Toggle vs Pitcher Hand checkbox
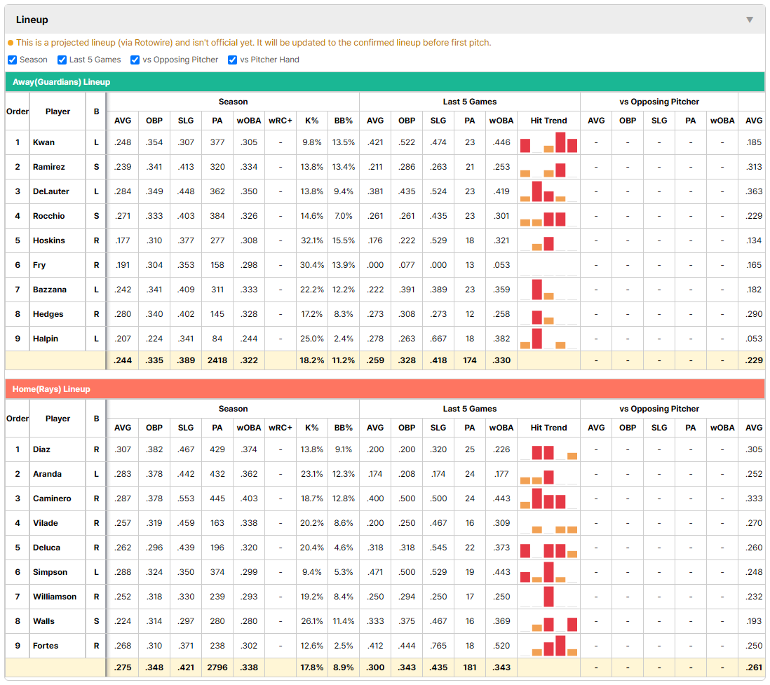Viewport: 770px width, 685px height. [x=232, y=60]
